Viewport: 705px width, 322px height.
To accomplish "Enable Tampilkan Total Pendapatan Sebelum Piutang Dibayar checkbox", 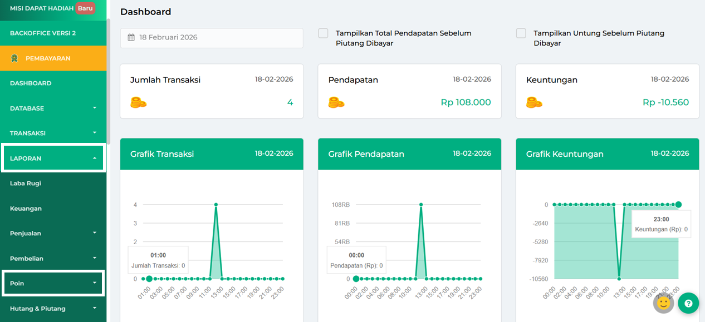I will click(x=323, y=33).
